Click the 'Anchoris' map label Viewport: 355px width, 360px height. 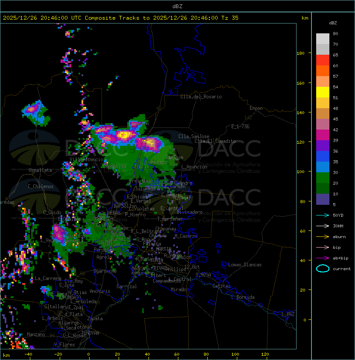[100, 291]
